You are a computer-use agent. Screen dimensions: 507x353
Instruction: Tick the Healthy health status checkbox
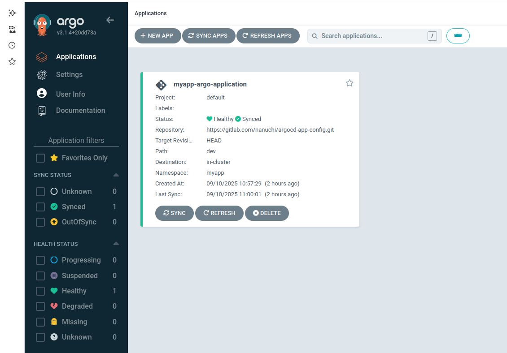pyautogui.click(x=40, y=291)
